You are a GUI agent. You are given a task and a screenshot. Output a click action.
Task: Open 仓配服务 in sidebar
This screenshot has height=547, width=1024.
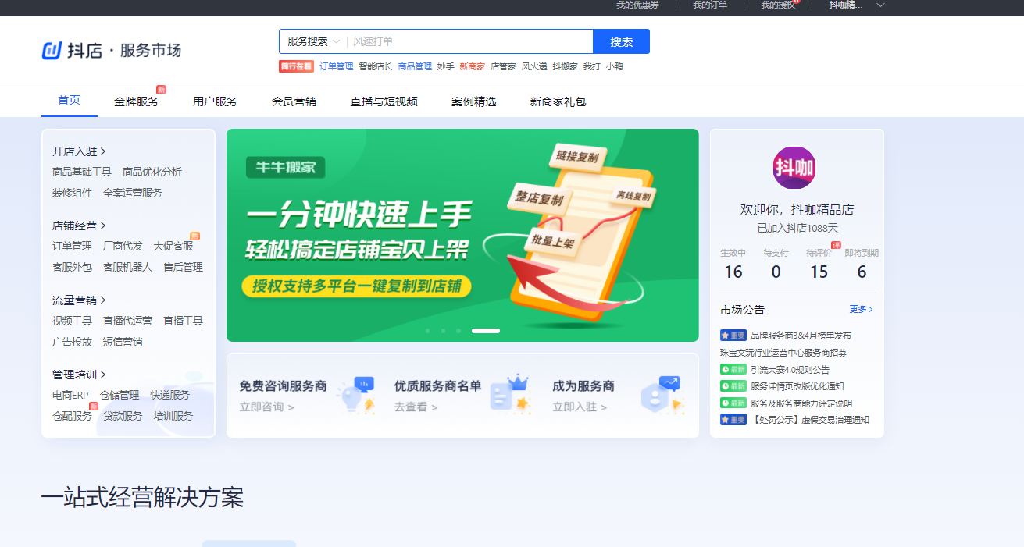72,416
